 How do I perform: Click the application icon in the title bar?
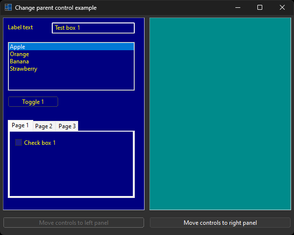click(8, 8)
